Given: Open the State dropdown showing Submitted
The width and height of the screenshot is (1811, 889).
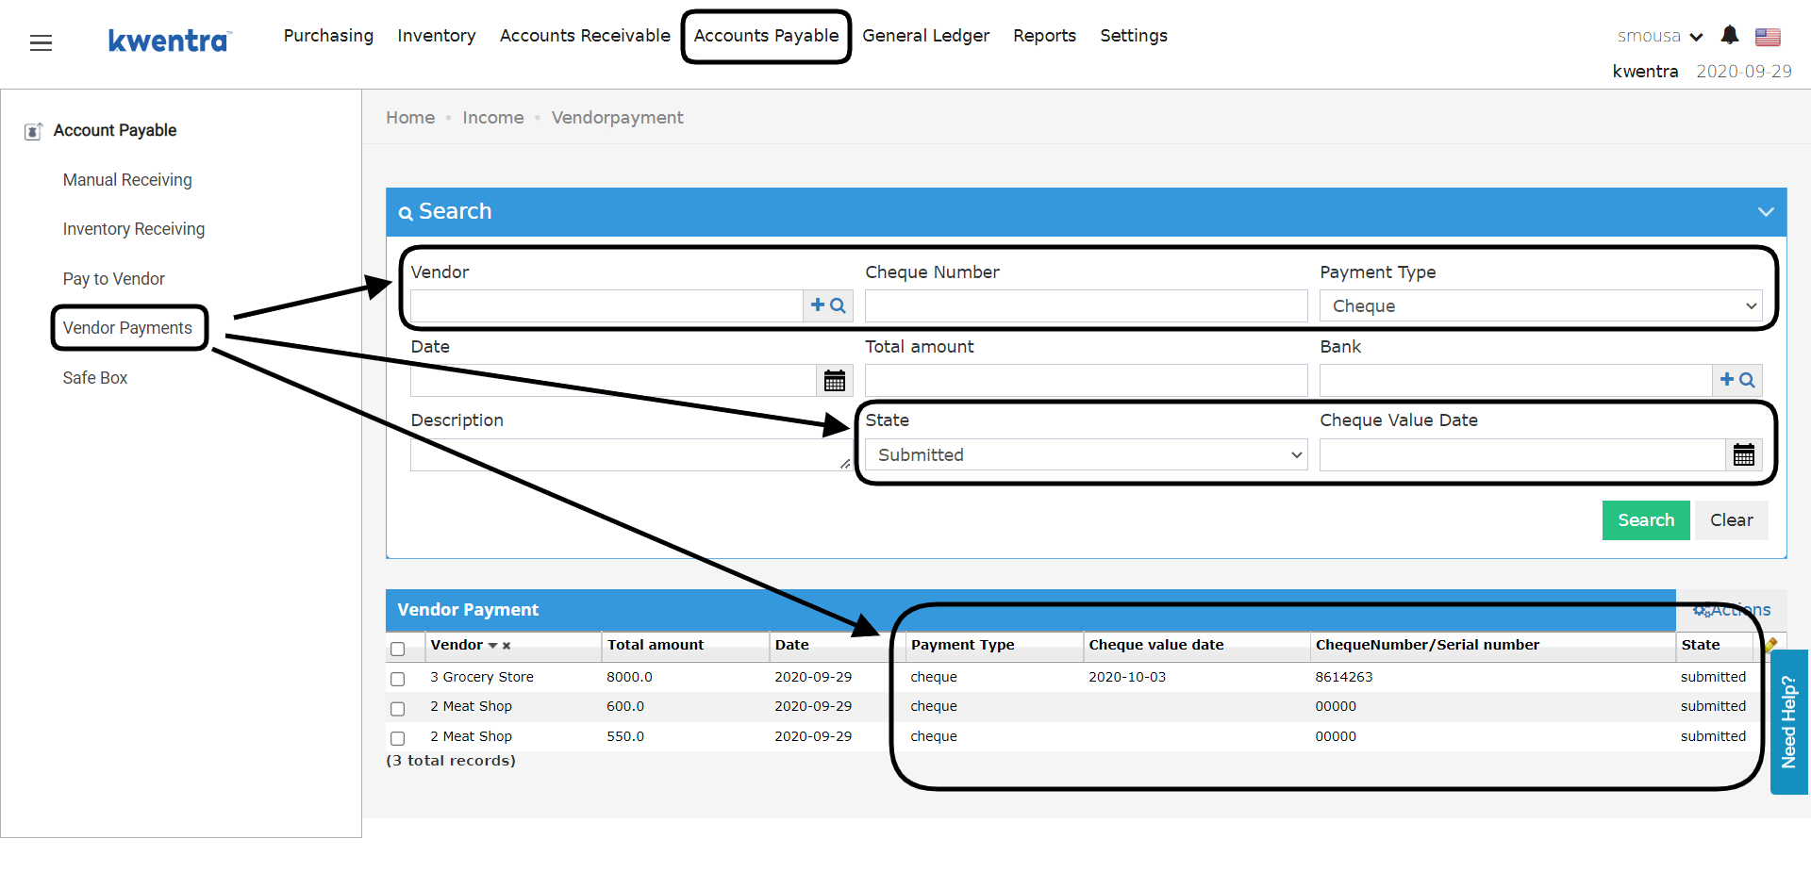Looking at the screenshot, I should click(1086, 454).
